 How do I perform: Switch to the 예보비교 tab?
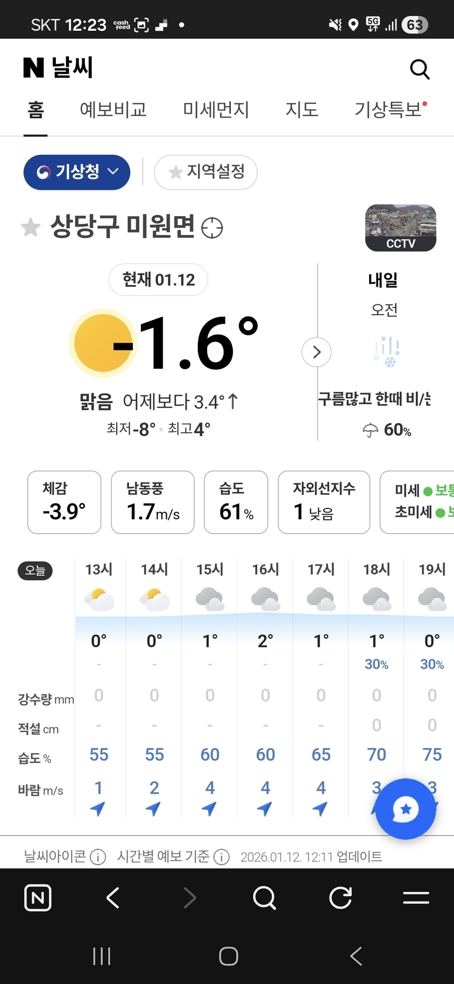coord(113,110)
